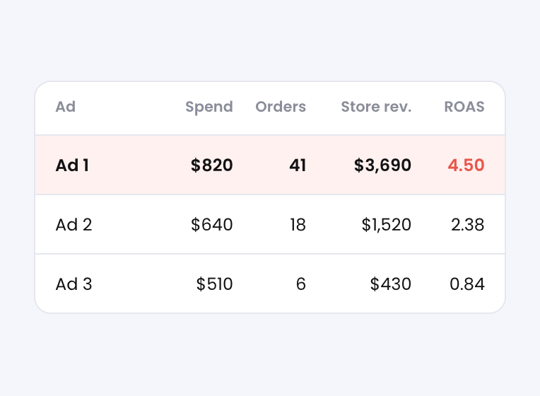This screenshot has width=540, height=396.
Task: Click the 2.38 ROAS value
Action: [468, 225]
